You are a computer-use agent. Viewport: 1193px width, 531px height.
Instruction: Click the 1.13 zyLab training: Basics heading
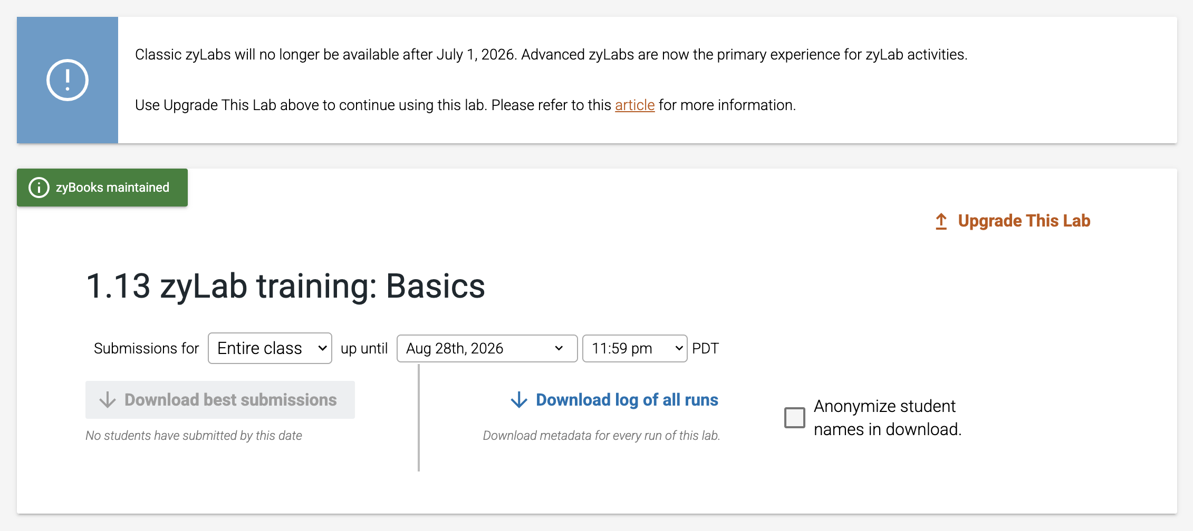tap(285, 286)
